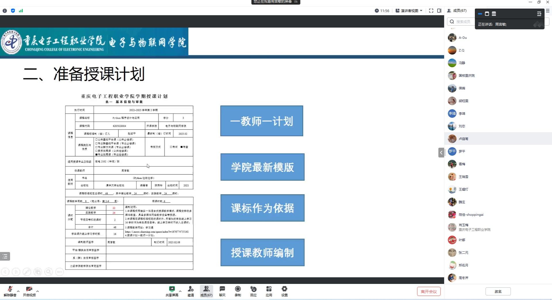Start recording with the 录制 icon

click(238, 291)
